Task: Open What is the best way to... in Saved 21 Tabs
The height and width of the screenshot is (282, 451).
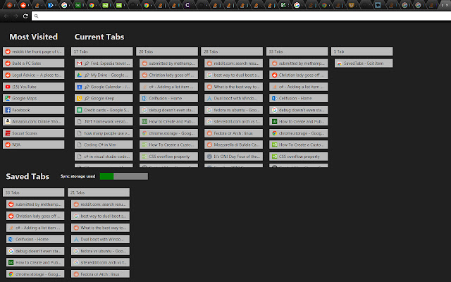Action: click(100, 228)
